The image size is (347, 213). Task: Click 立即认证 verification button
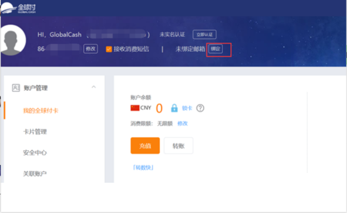tap(204, 35)
